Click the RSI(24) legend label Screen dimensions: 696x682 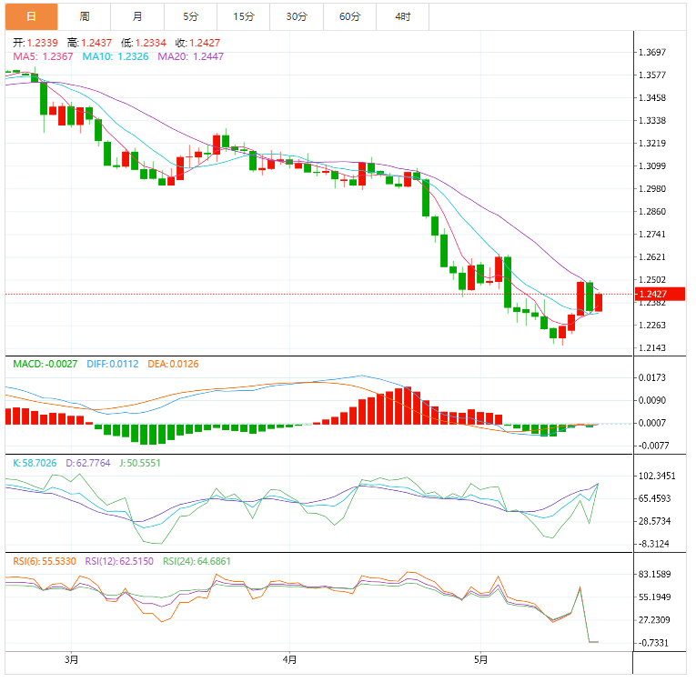coord(197,562)
